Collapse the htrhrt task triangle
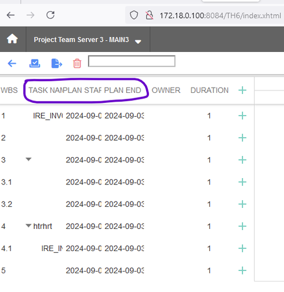This screenshot has height=292, width=284. click(x=29, y=226)
